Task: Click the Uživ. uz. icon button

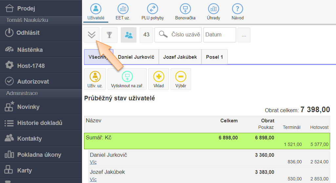Action: pos(95,79)
